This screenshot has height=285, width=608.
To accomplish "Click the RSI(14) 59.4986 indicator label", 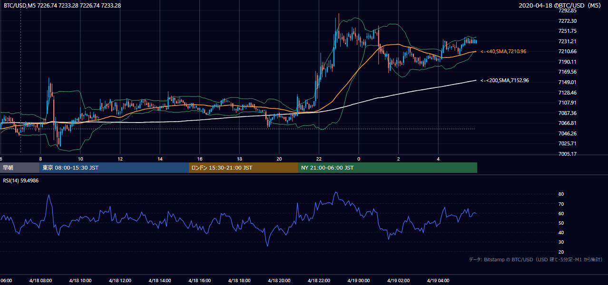I will pyautogui.click(x=21, y=180).
